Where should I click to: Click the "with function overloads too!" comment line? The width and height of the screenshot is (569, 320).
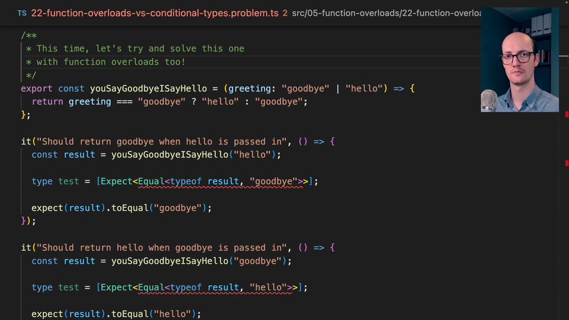tap(111, 62)
